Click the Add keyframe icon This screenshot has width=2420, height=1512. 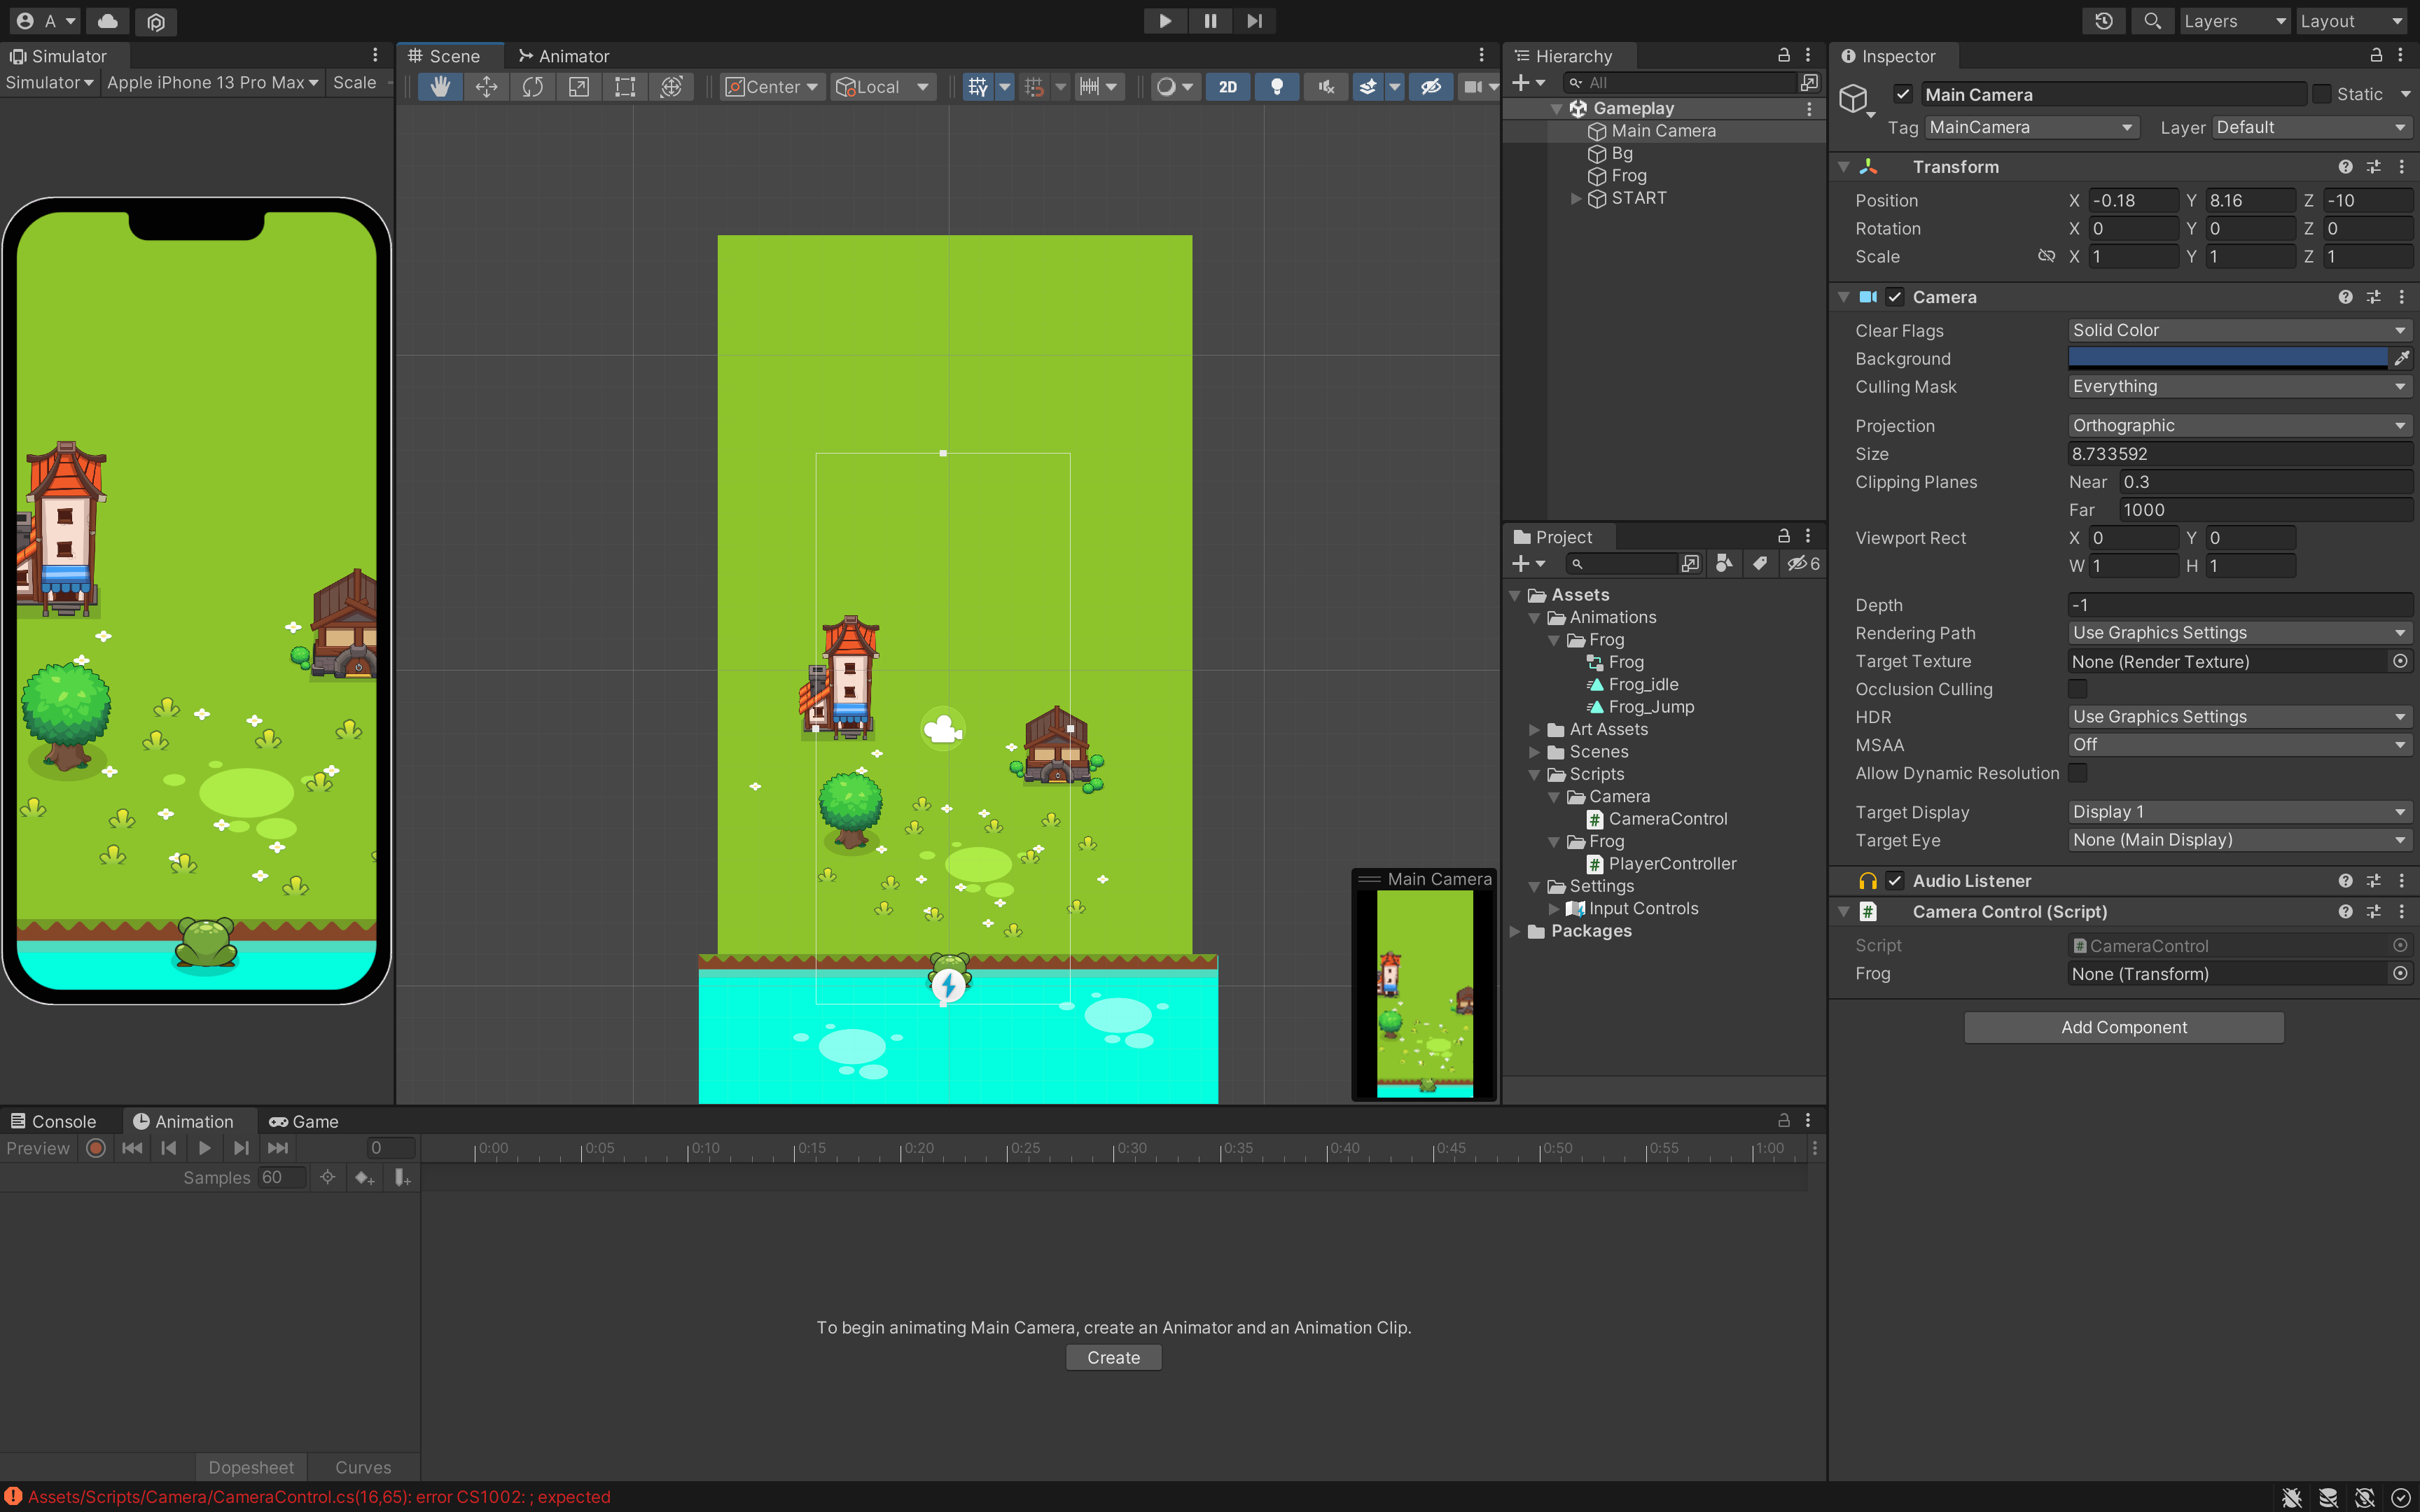coord(364,1178)
